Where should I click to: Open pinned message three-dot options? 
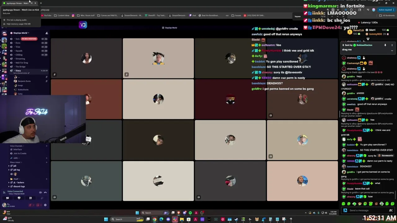coord(392,45)
